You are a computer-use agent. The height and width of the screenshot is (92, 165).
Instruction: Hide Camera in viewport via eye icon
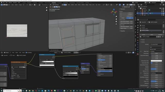[162, 10]
